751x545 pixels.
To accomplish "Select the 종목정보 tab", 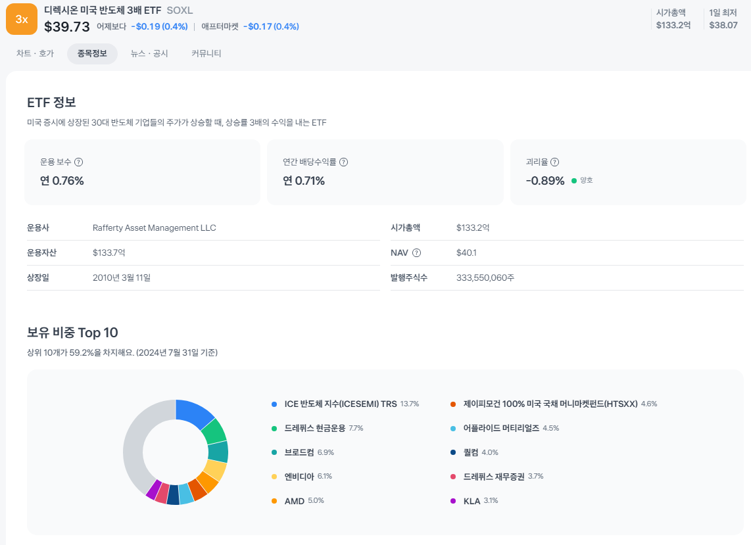I will click(x=92, y=54).
